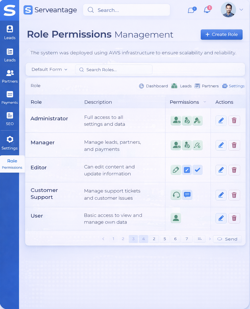The width and height of the screenshot is (250, 309).
Task: Delete the Manager role using trash icon
Action: coord(234,145)
